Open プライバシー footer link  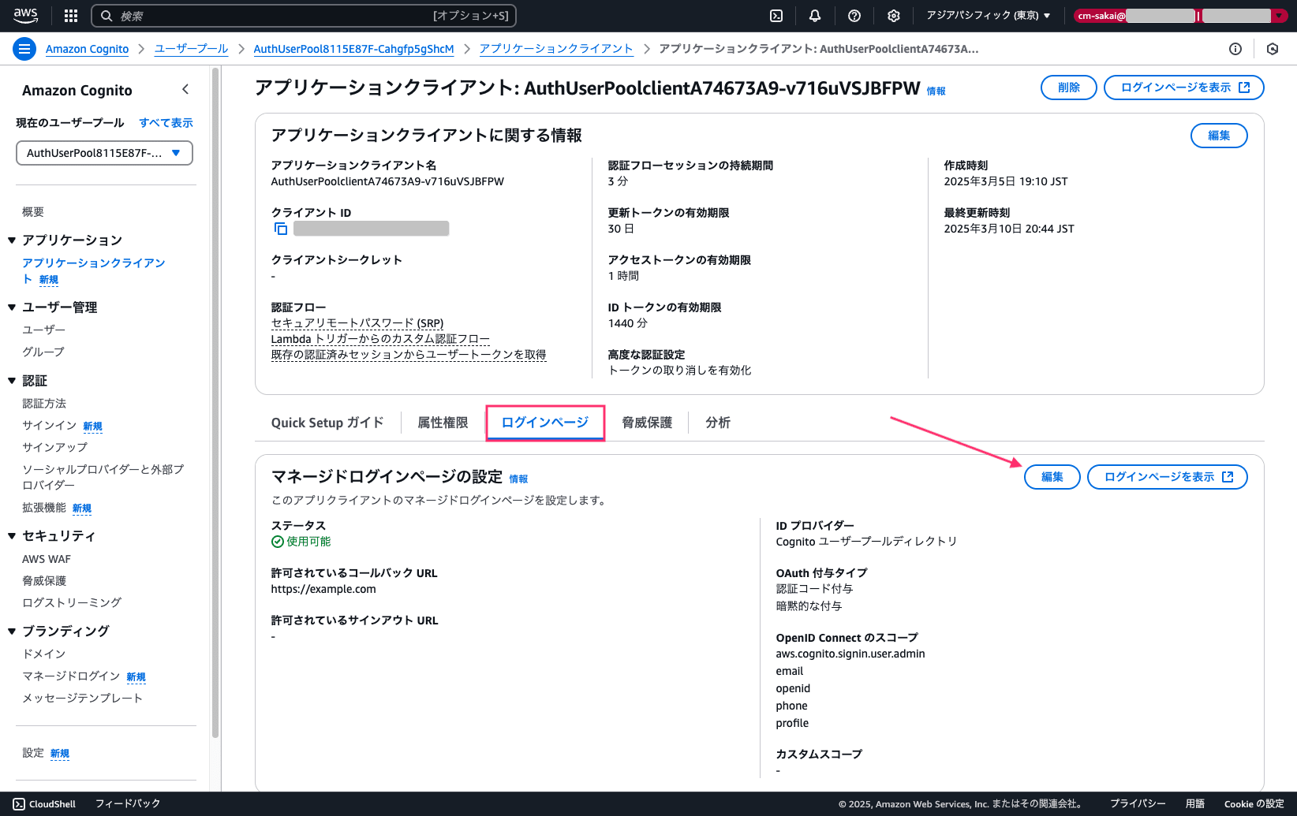pyautogui.click(x=1138, y=804)
